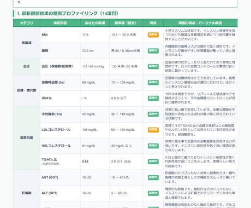251x208 pixels.
Task: Click the green badge in 腹囲 row
Action: point(153,51)
